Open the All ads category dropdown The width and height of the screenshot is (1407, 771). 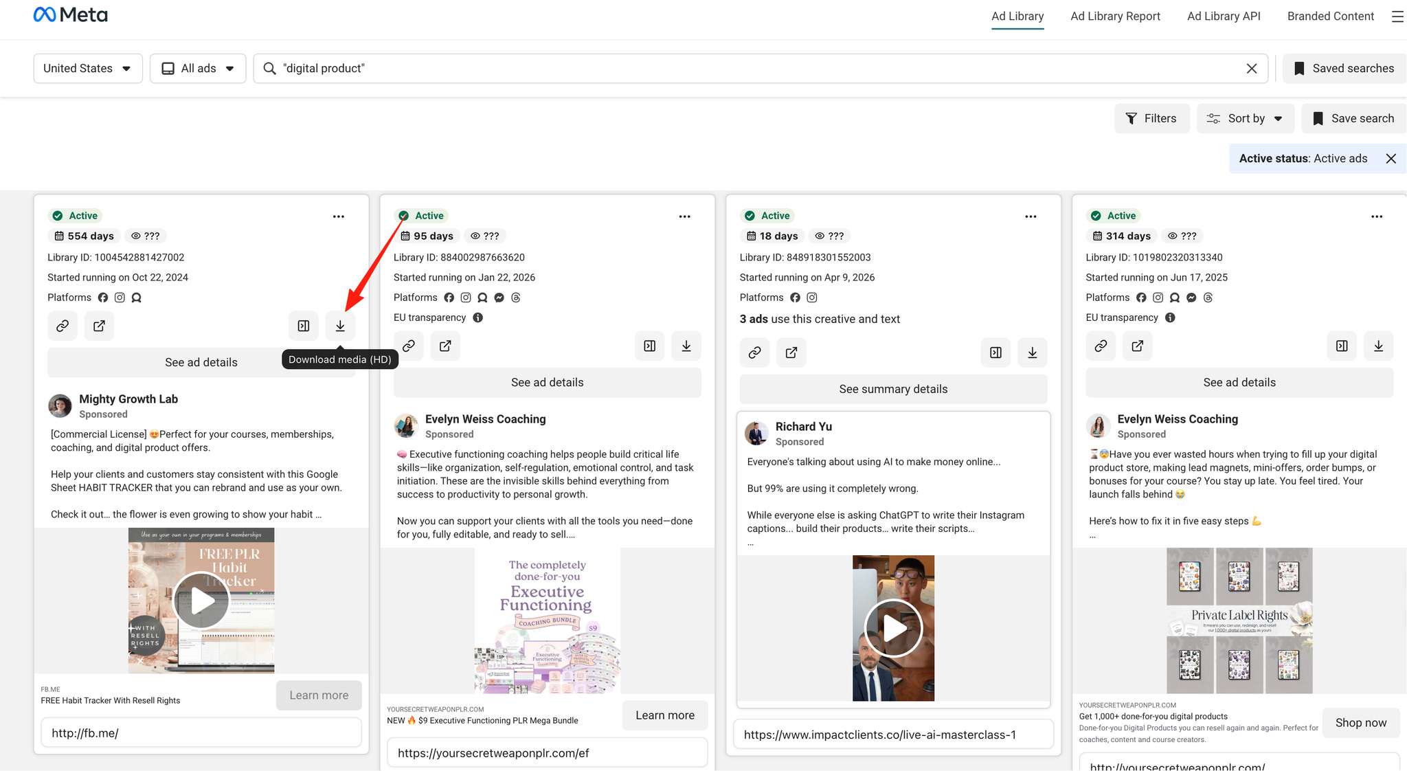click(198, 69)
